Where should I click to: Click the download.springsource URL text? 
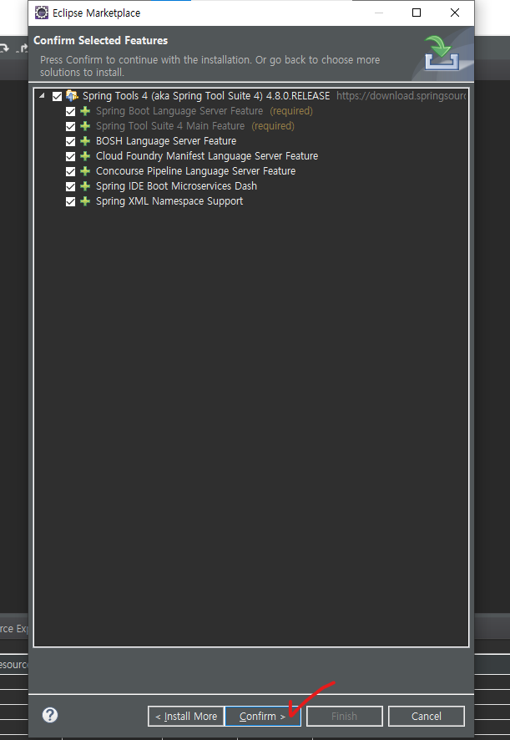(x=401, y=96)
